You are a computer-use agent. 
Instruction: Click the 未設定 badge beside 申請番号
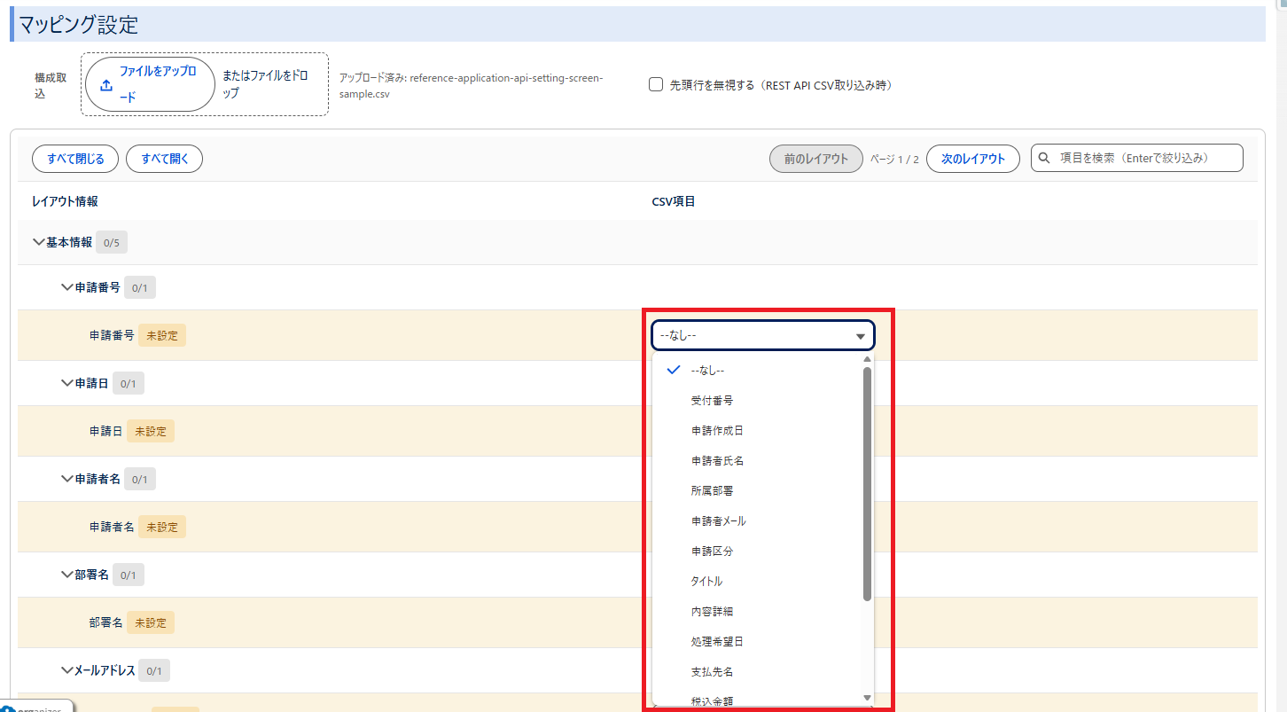(162, 336)
